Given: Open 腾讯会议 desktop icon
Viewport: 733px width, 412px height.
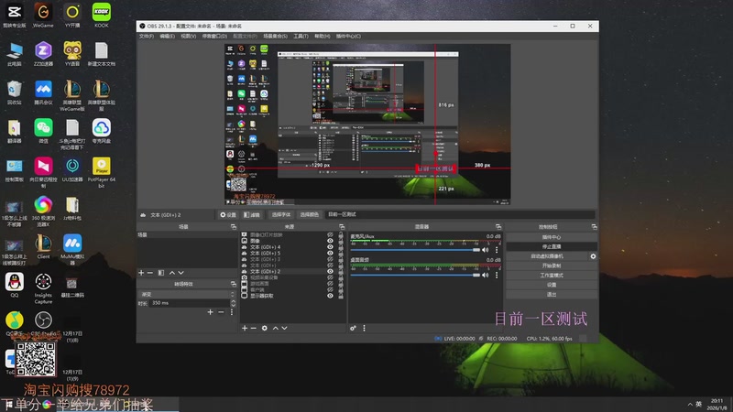Looking at the screenshot, I should click(x=43, y=92).
